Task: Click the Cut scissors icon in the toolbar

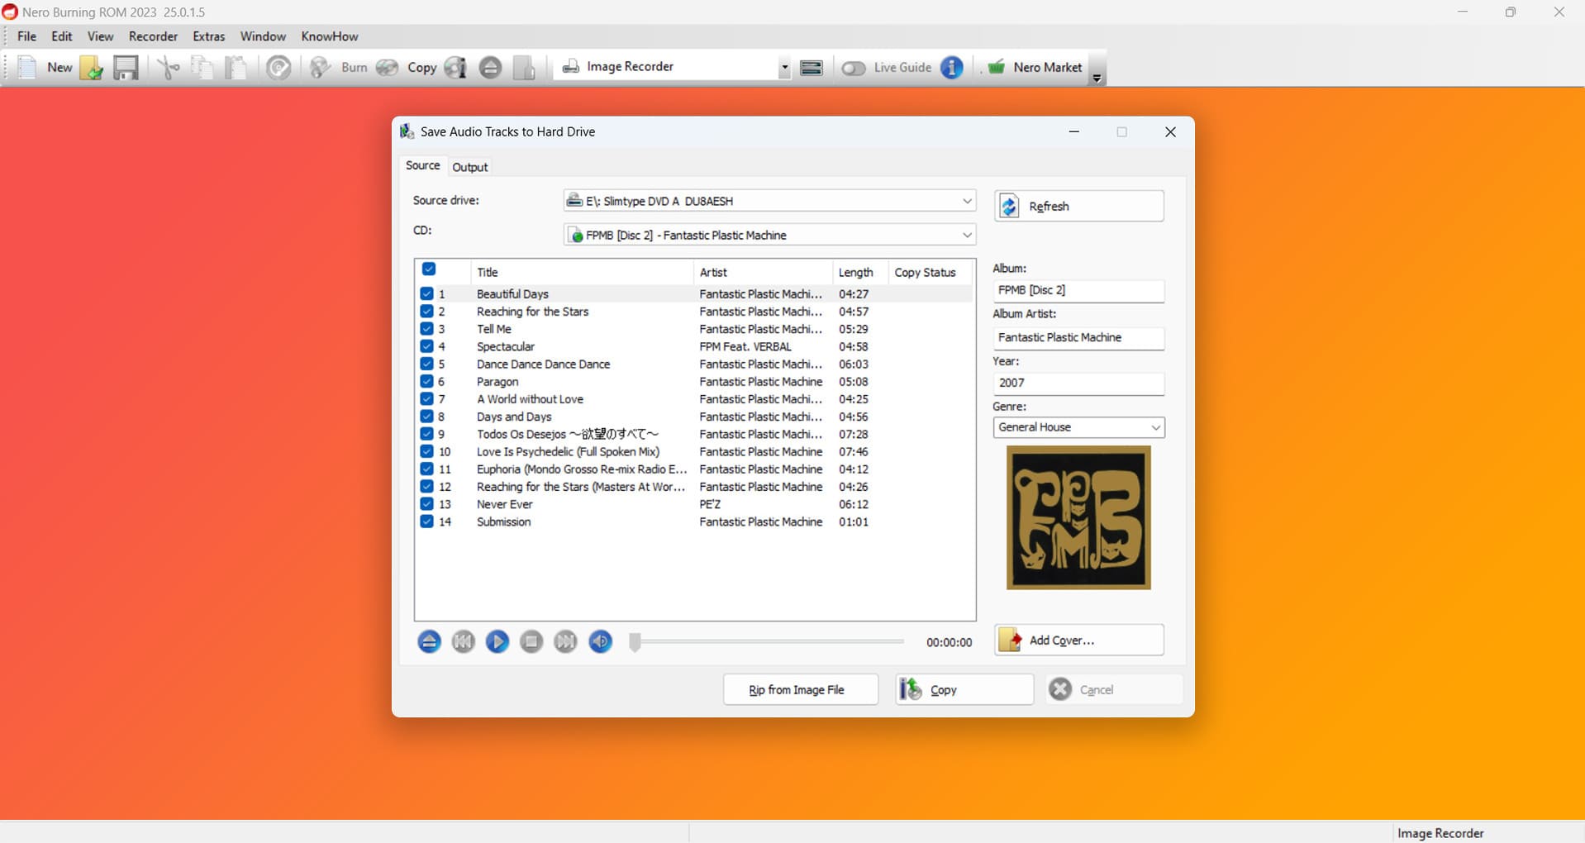Action: [168, 68]
